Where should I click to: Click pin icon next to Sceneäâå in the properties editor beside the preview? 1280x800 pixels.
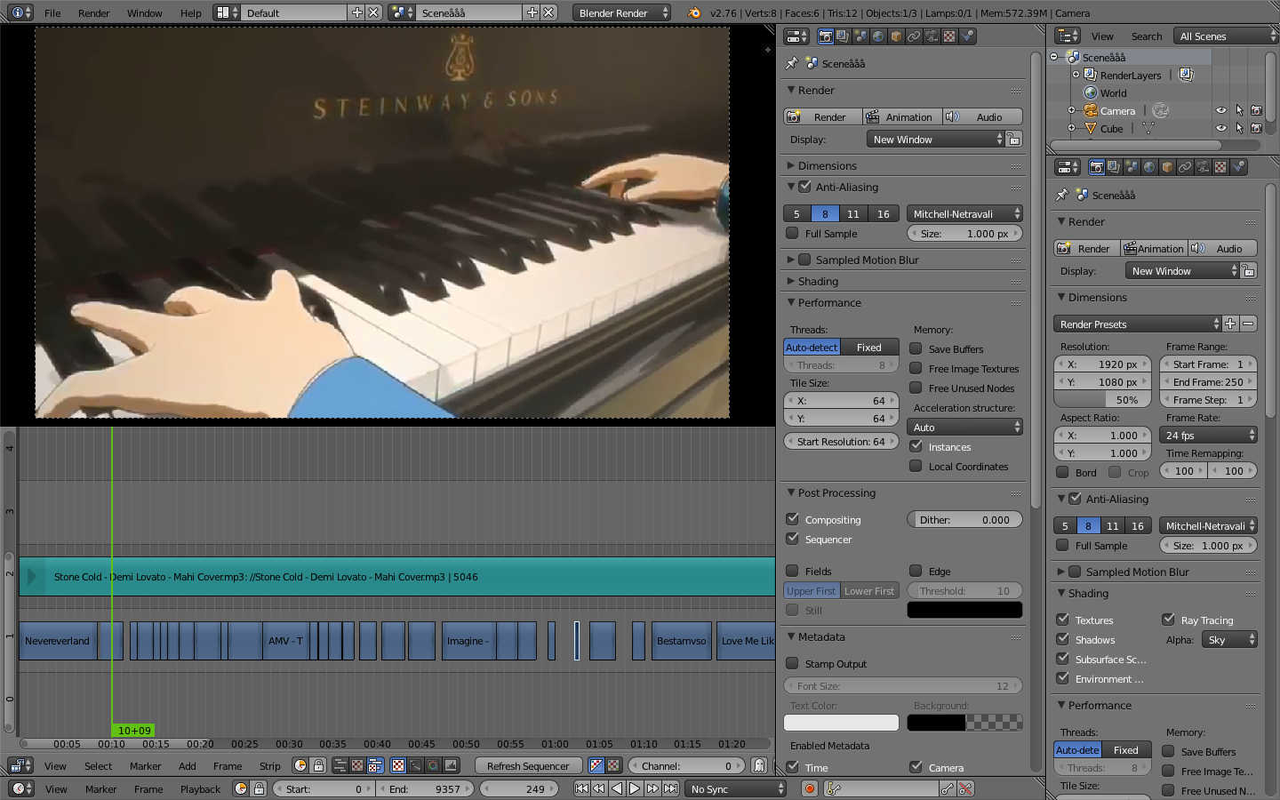coord(791,63)
